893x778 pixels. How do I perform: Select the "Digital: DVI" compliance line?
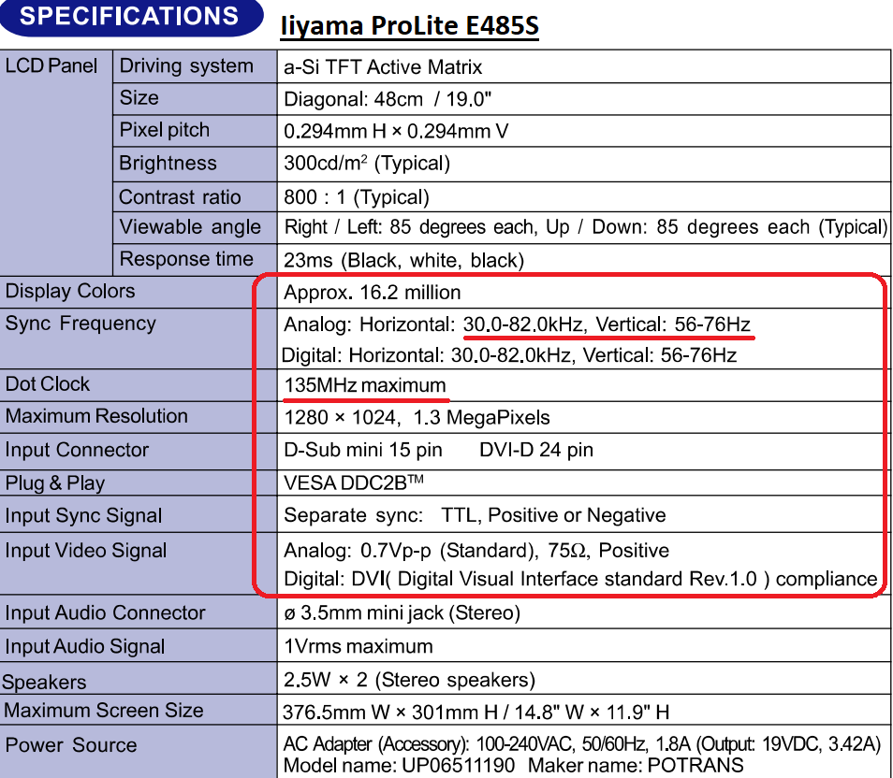click(580, 579)
